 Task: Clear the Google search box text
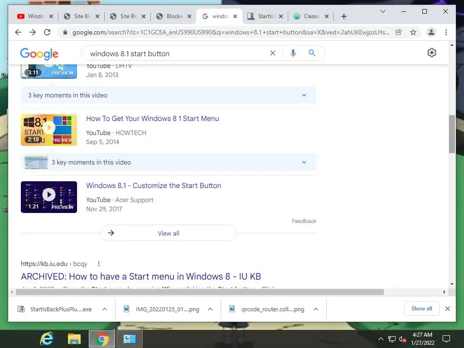tap(272, 53)
